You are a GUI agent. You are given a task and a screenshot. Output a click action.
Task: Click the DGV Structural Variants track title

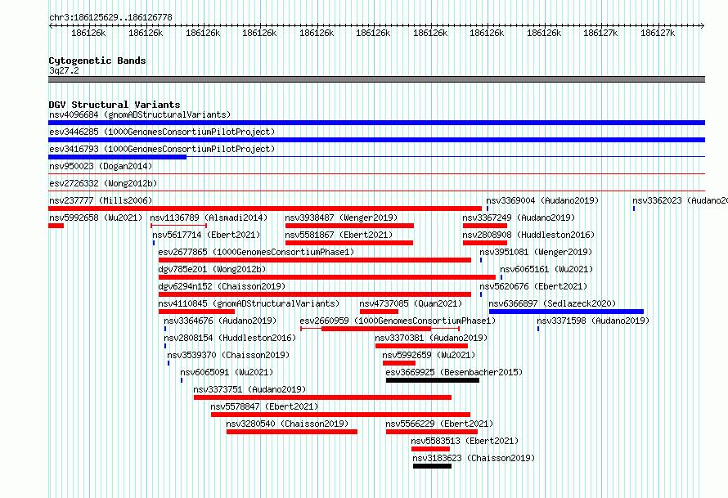(115, 105)
